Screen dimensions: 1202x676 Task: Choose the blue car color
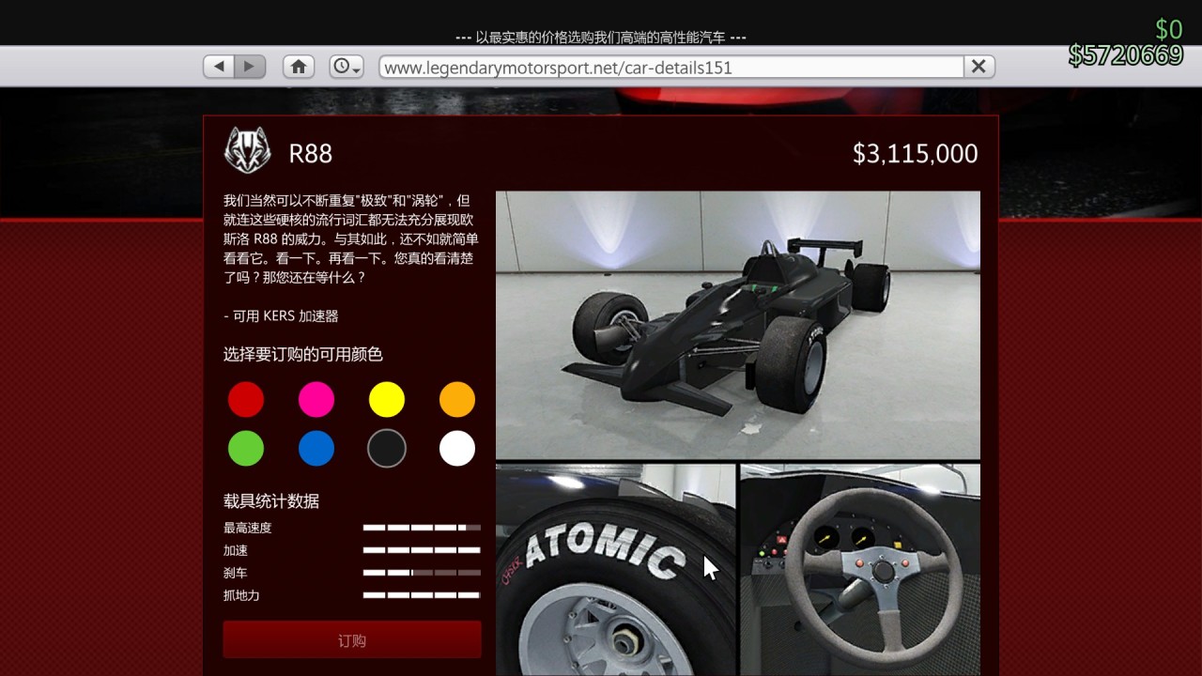tap(316, 449)
